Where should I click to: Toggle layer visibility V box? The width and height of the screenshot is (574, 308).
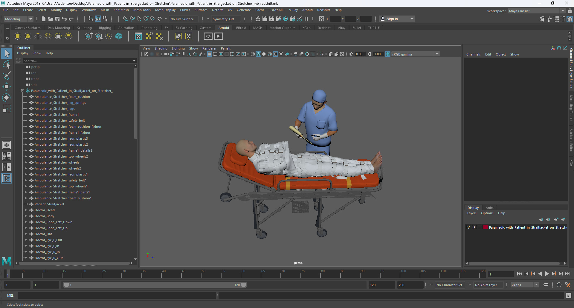click(x=468, y=227)
